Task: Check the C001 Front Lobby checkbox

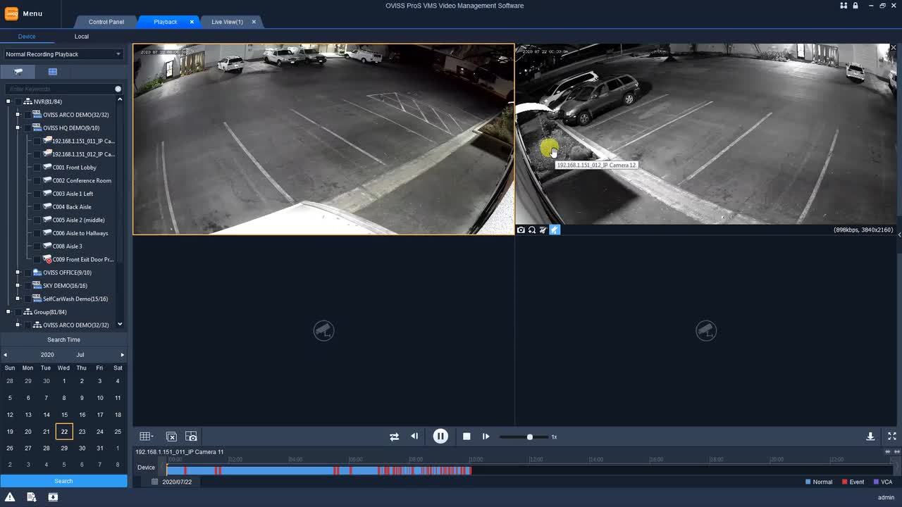Action: pyautogui.click(x=37, y=168)
